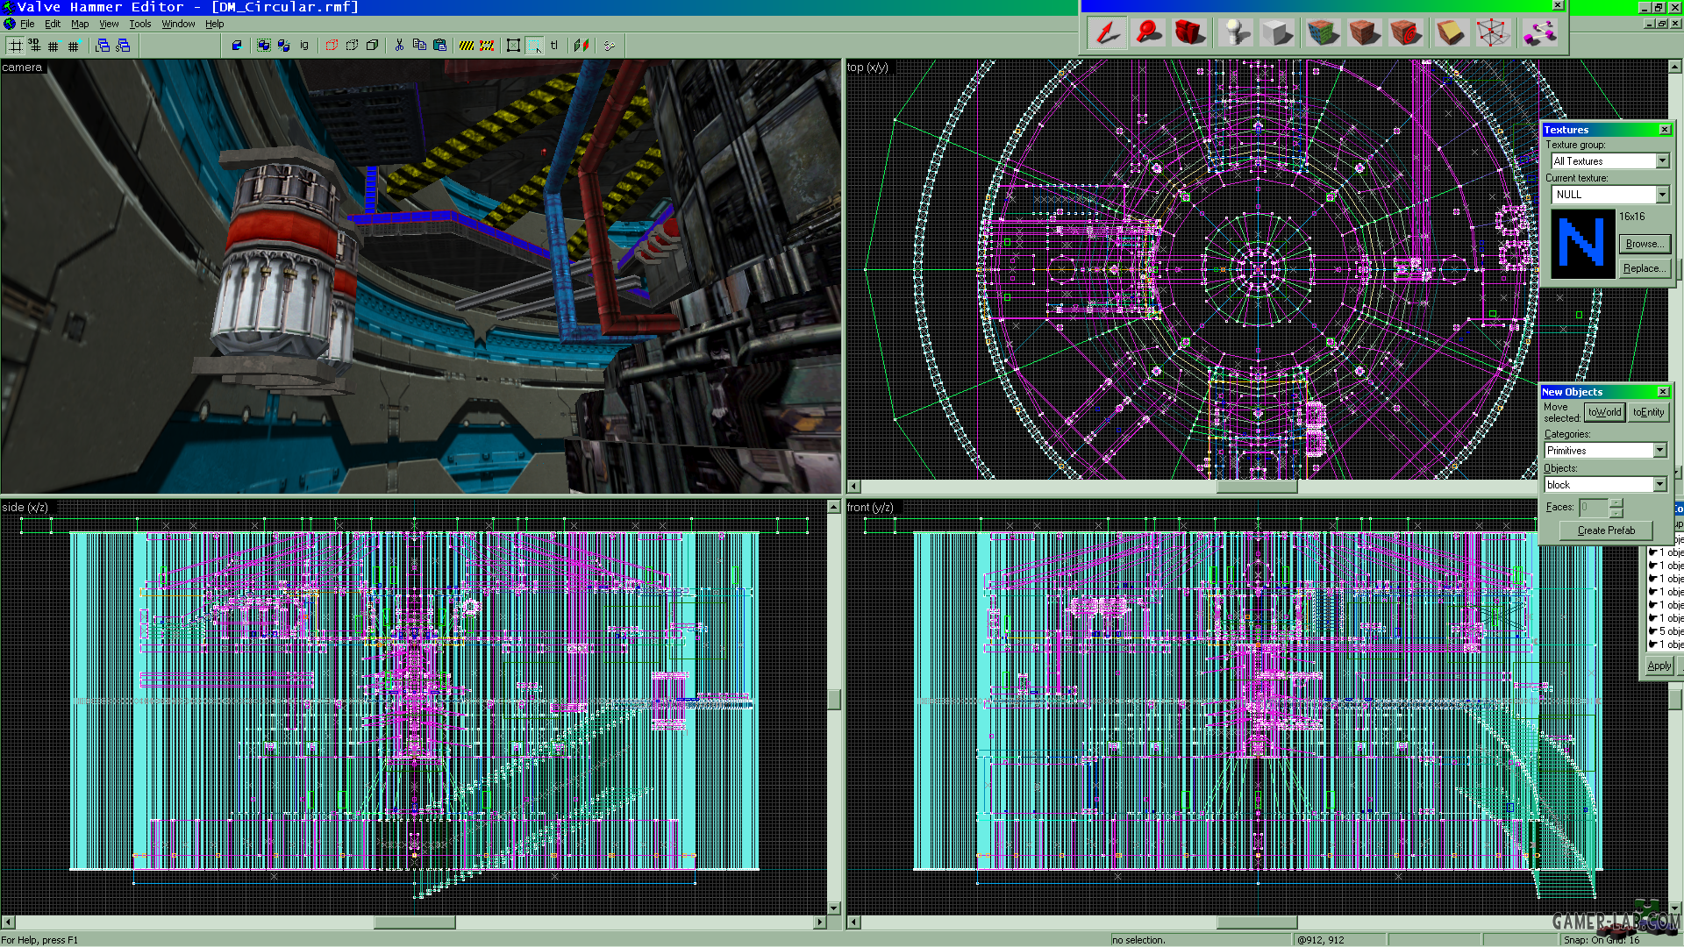Toggle select-by-handles mode
The height and width of the screenshot is (947, 1684).
[514, 46]
